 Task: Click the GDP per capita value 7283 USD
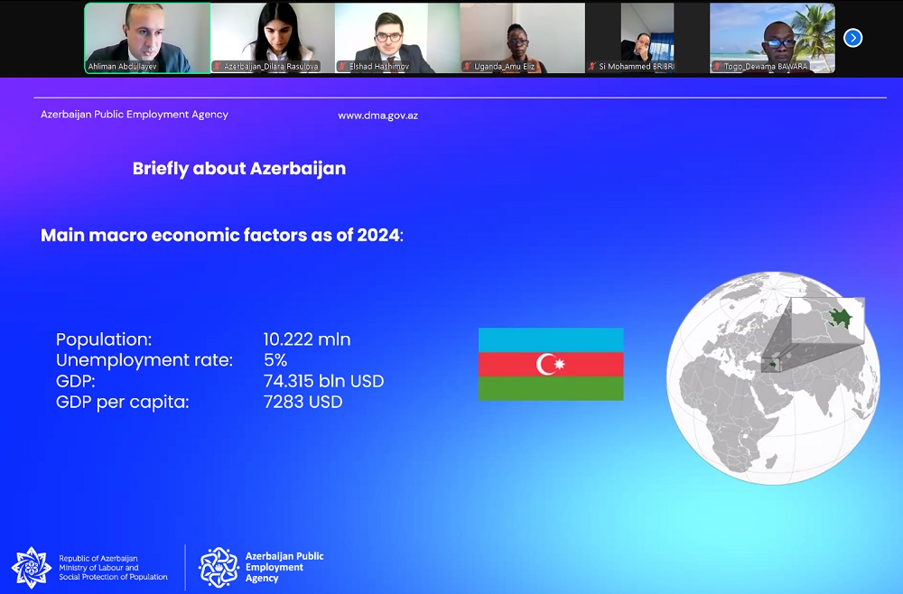pos(303,403)
